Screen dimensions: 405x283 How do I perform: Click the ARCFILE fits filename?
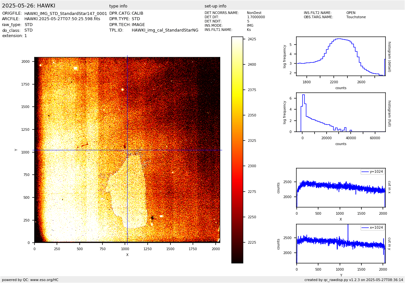62,19
